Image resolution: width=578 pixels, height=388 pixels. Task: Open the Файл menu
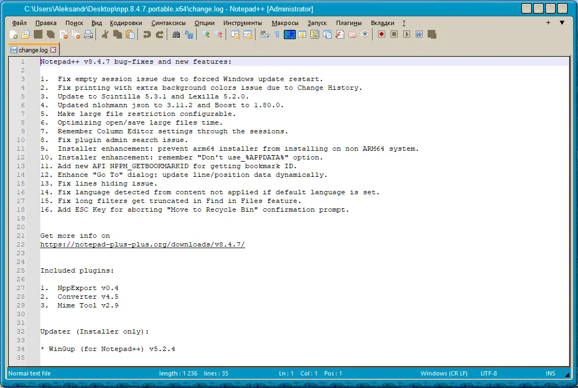click(19, 23)
